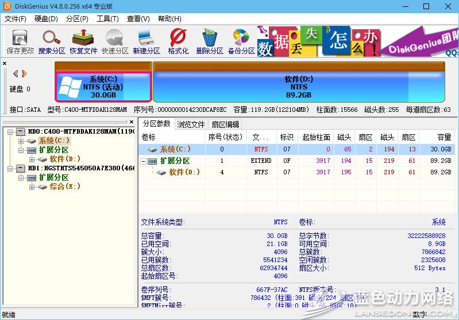The image size is (459, 320).
Task: Open the 搜索分区 partition search tool
Action: click(52, 42)
